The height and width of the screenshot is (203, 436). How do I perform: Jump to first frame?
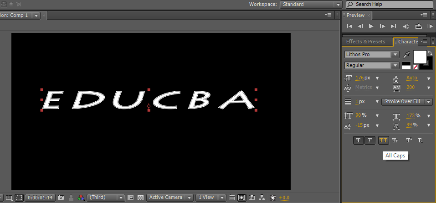(x=350, y=26)
